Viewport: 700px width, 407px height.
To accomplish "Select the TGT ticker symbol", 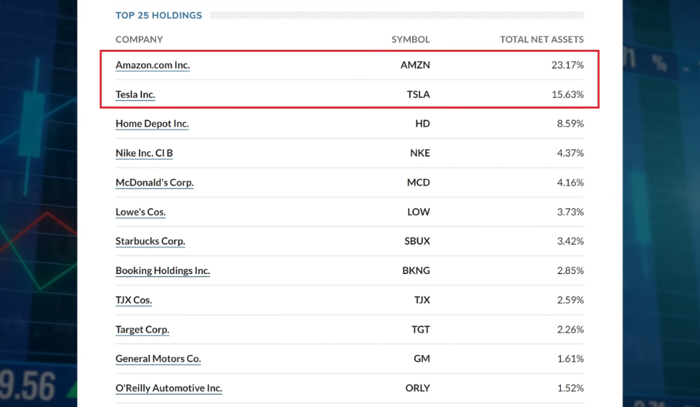I will (x=421, y=330).
